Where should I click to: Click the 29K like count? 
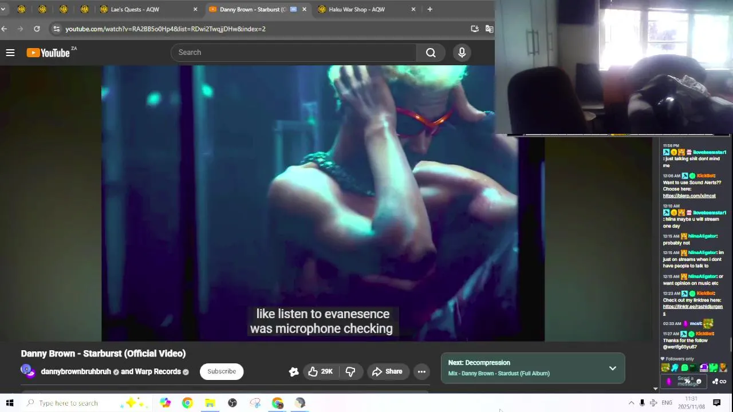(327, 371)
